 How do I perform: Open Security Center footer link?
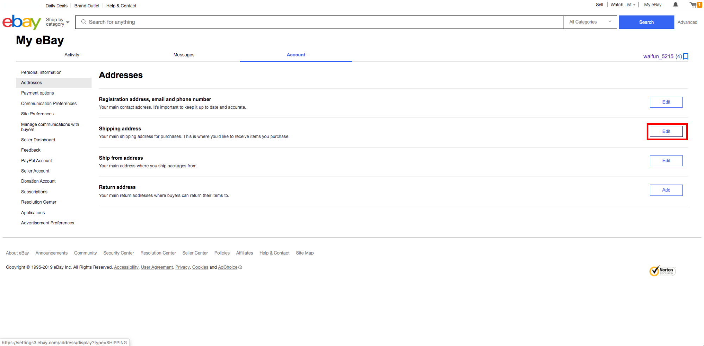point(119,253)
